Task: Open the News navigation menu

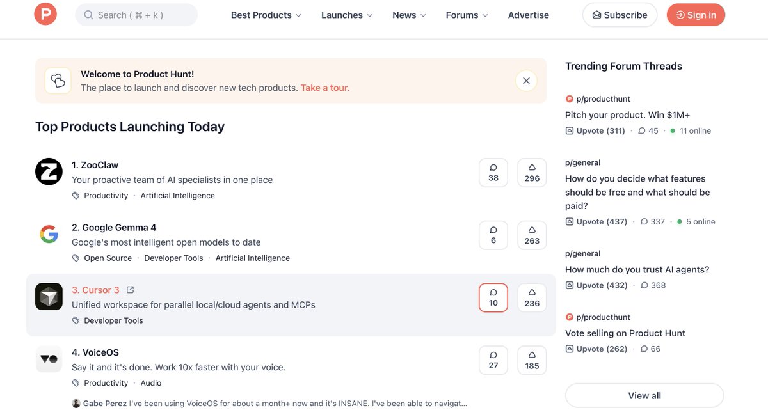Action: click(x=409, y=15)
